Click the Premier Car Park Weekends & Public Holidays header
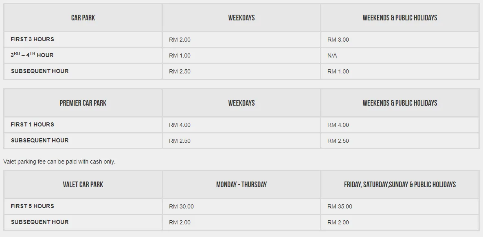This screenshot has width=483, height=237. pos(400,103)
